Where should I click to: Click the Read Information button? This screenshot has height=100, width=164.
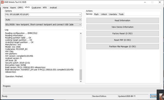(122, 20)
